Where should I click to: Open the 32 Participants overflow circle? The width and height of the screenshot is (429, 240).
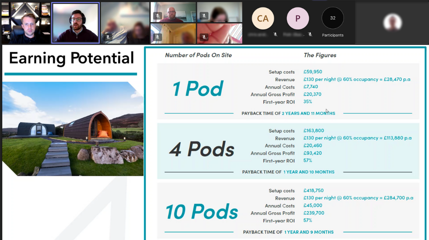point(333,18)
